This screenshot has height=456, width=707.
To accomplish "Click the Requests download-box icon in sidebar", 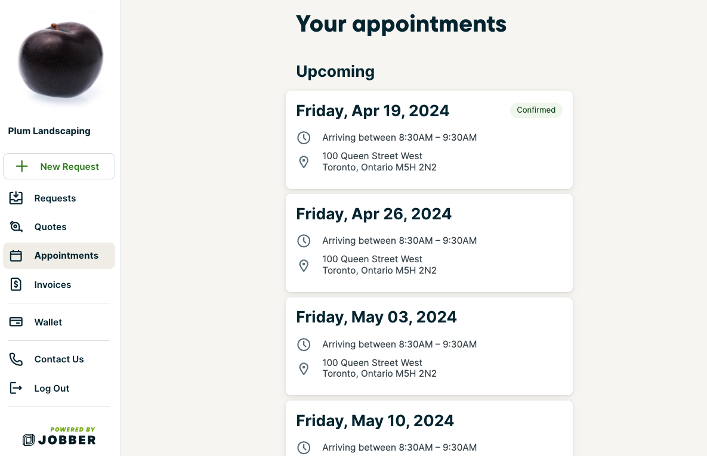I will coord(16,198).
